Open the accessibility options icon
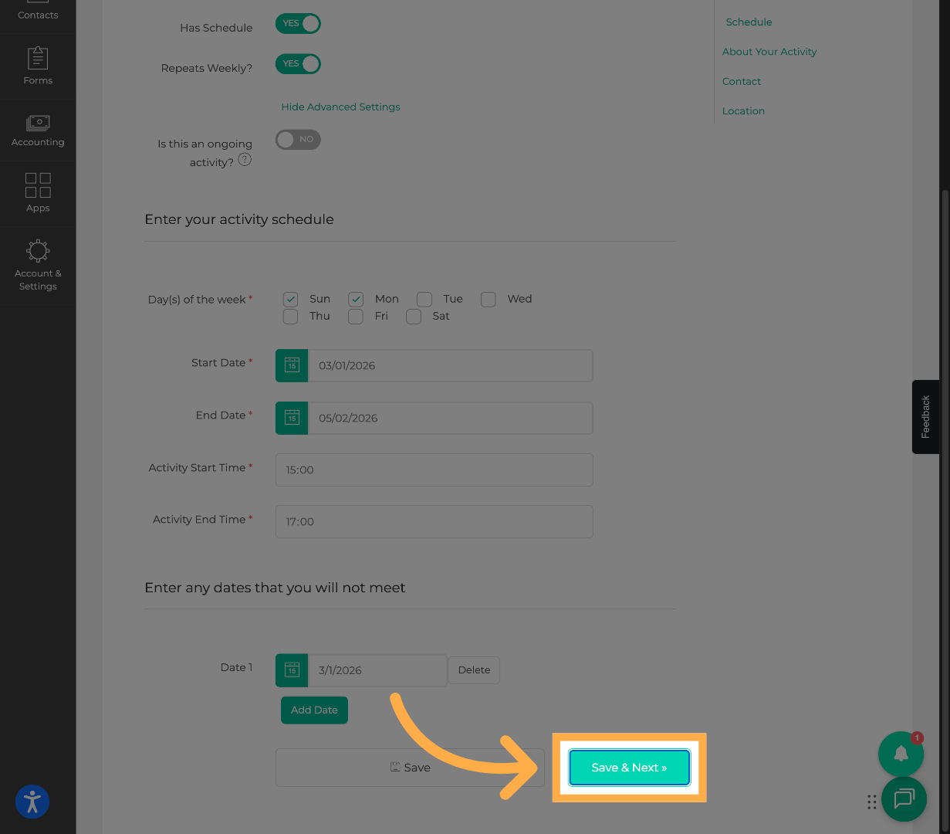The width and height of the screenshot is (950, 834). click(32, 802)
